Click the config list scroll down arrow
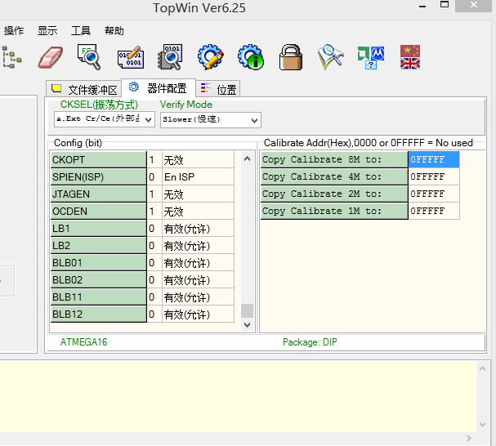The image size is (496, 446). [248, 325]
